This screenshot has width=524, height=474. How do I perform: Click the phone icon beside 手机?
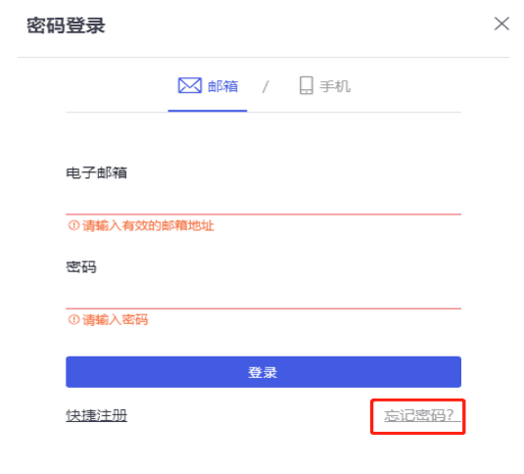[306, 85]
